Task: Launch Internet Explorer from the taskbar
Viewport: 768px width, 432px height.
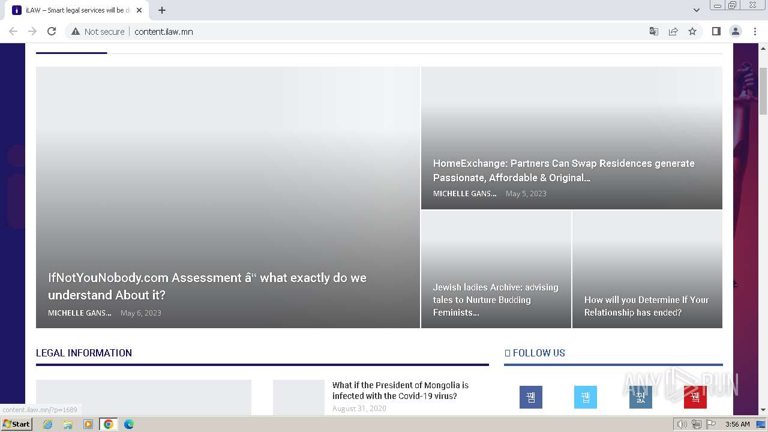Action: coord(48,424)
